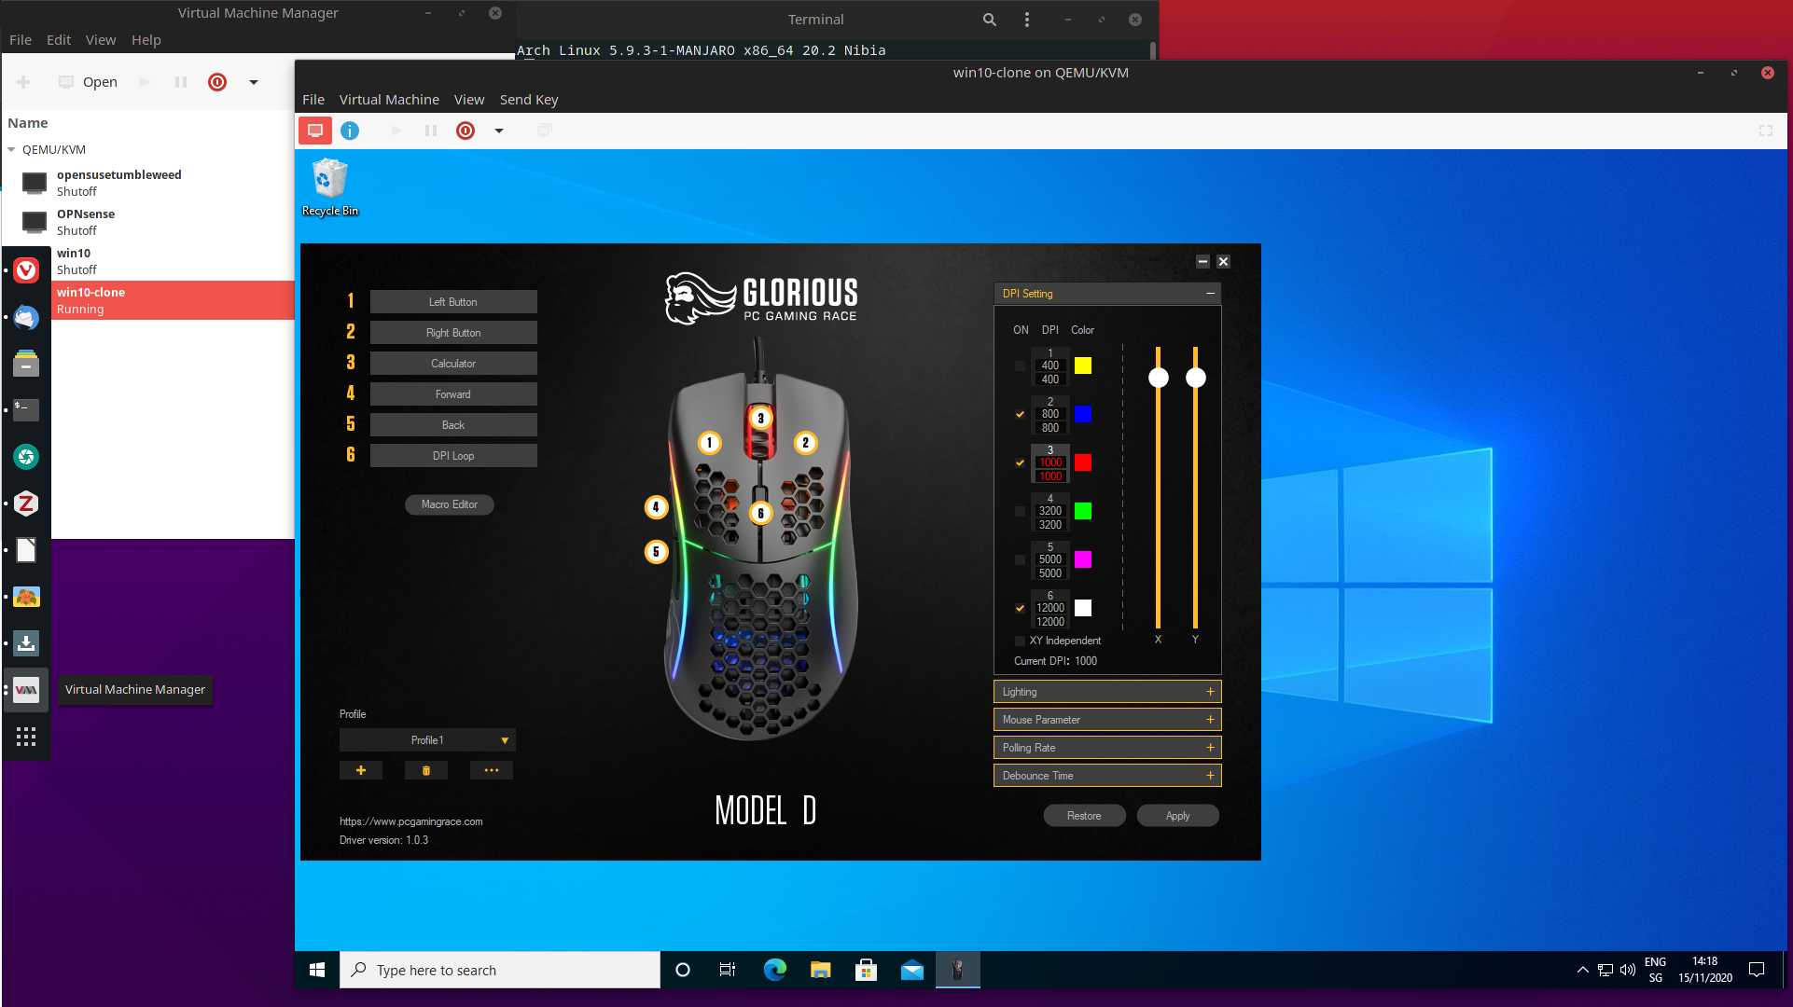Click mouse button marker 1 on image
Image resolution: width=1793 pixels, height=1007 pixels.
pyautogui.click(x=709, y=443)
